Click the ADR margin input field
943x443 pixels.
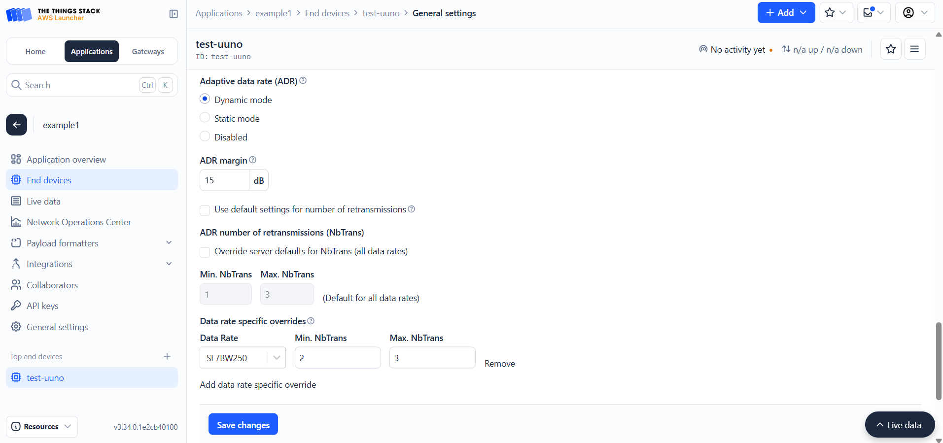click(224, 180)
